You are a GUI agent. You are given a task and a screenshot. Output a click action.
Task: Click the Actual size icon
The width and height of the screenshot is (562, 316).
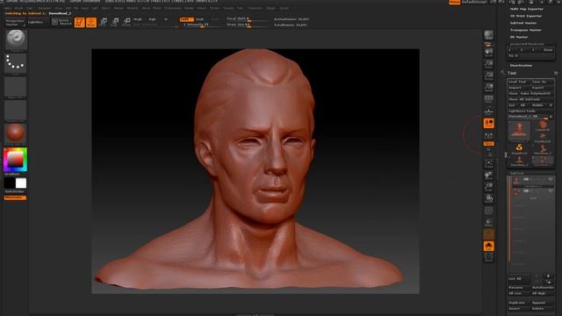point(489,76)
